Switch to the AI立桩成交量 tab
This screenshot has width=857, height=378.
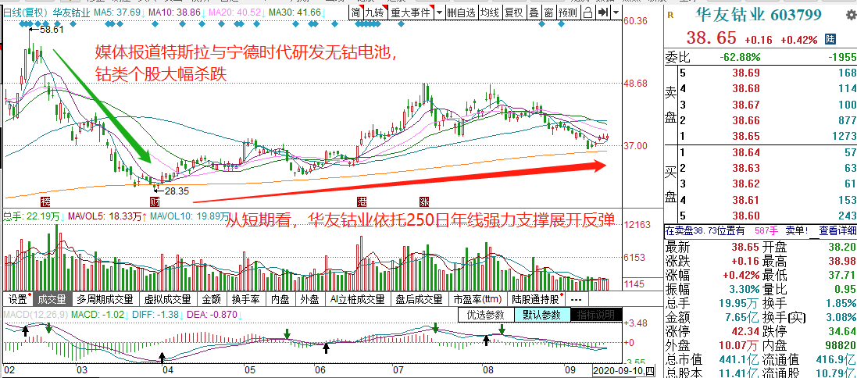(357, 299)
